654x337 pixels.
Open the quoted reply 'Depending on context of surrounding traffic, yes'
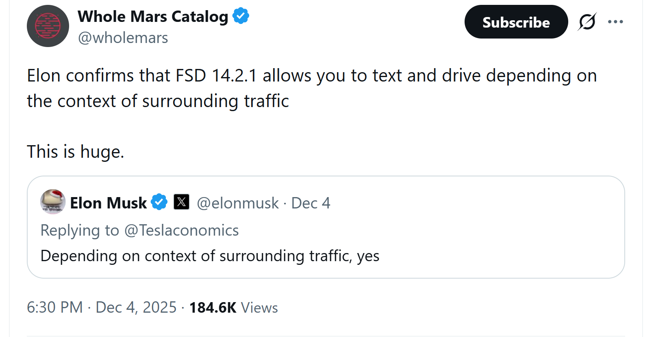pyautogui.click(x=210, y=256)
